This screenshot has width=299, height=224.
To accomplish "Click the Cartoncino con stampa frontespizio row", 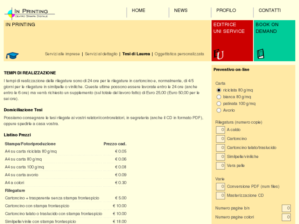I will point(65,206).
